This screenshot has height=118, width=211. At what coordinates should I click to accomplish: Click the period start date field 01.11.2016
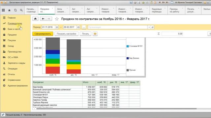coord(48,27)
